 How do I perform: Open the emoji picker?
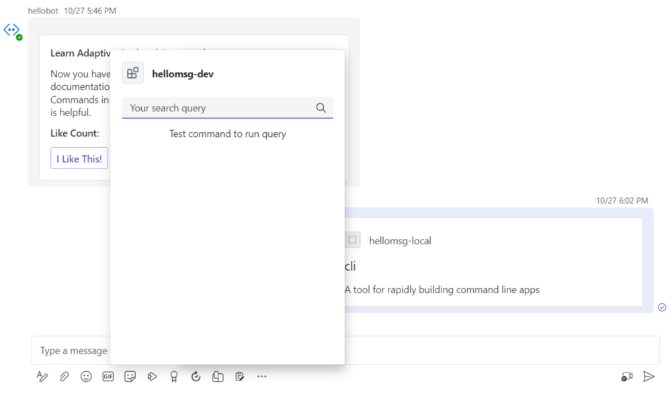coord(86,377)
